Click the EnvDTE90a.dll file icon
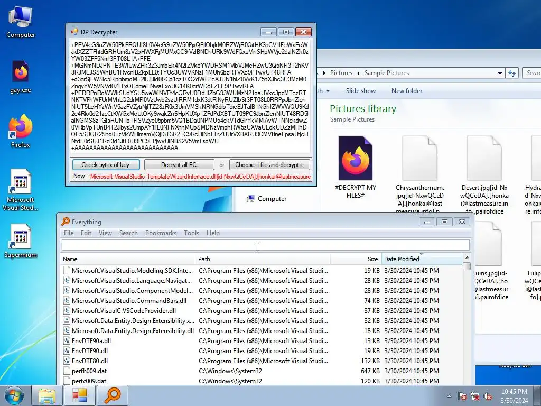This screenshot has height=406, width=541. pos(67,341)
